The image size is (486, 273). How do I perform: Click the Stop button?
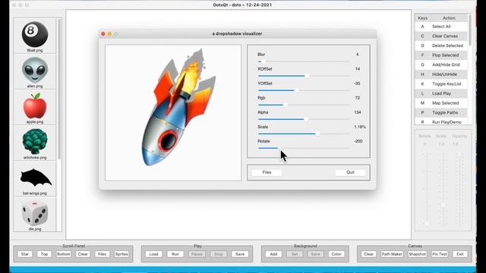[219, 254]
